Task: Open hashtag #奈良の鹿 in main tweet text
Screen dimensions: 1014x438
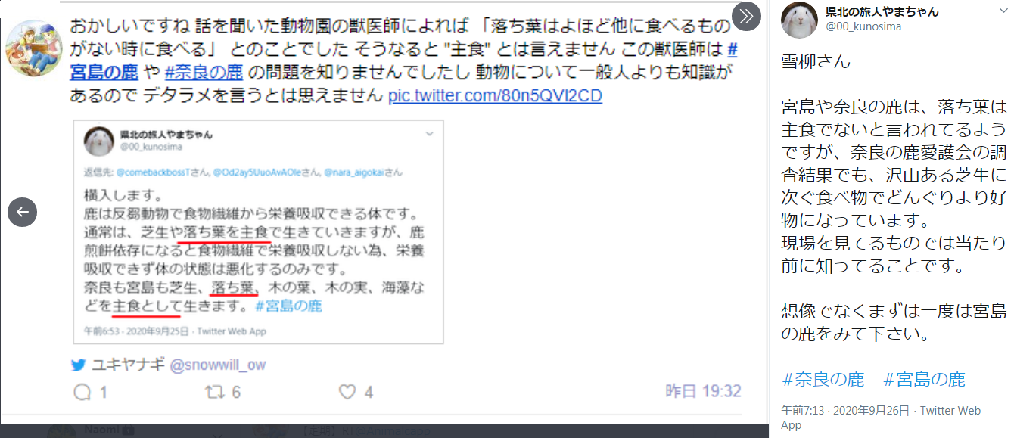Action: click(204, 73)
